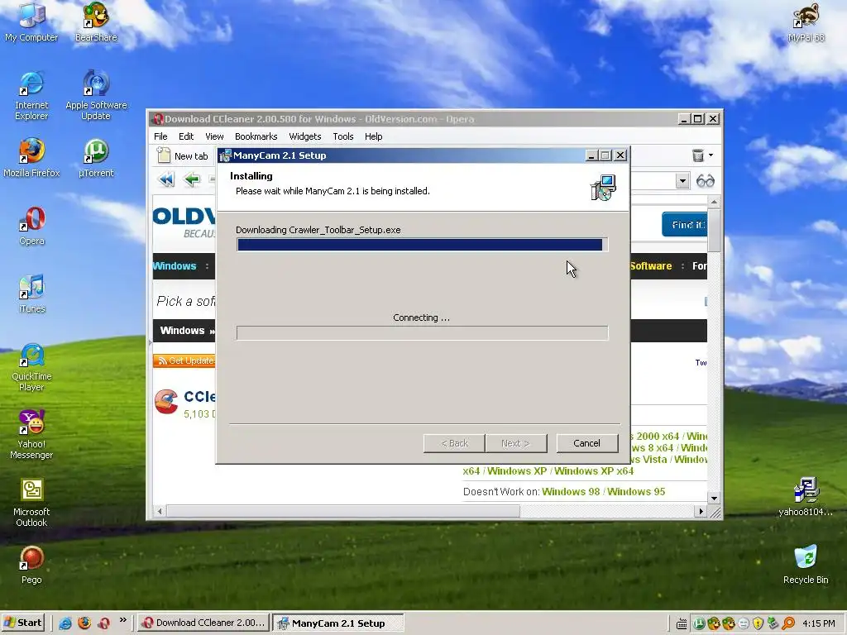Click the CCleaner logo on webpage

pyautogui.click(x=165, y=402)
